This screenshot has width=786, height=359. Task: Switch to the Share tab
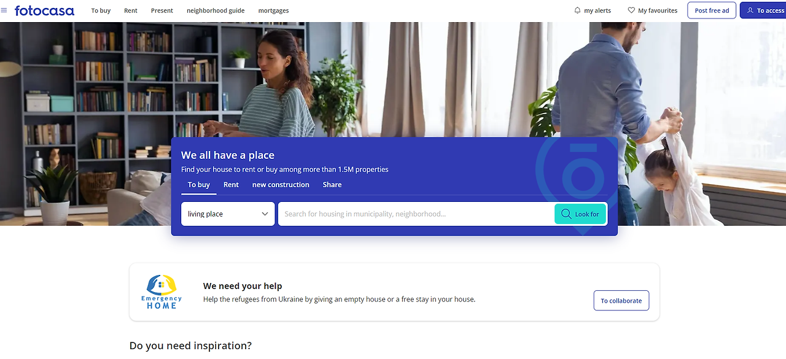coord(332,185)
